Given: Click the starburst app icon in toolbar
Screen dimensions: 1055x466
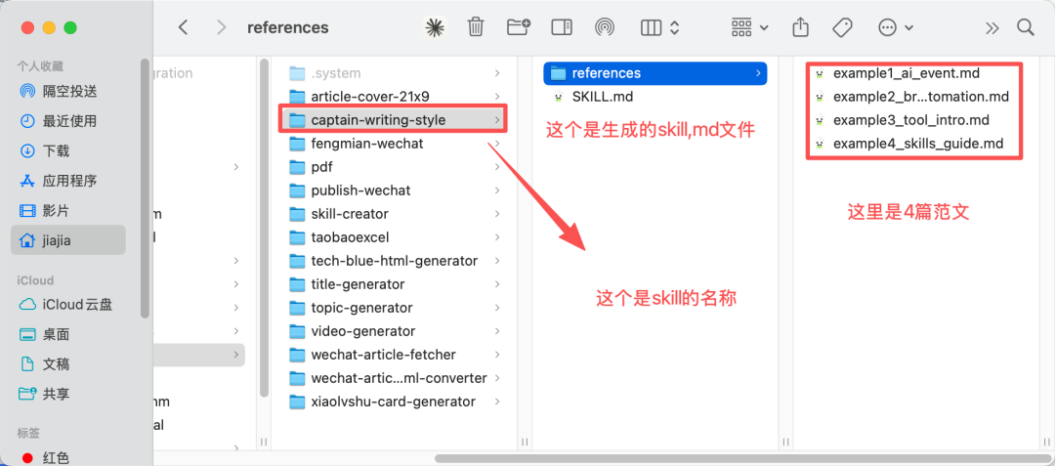Looking at the screenshot, I should [x=435, y=27].
